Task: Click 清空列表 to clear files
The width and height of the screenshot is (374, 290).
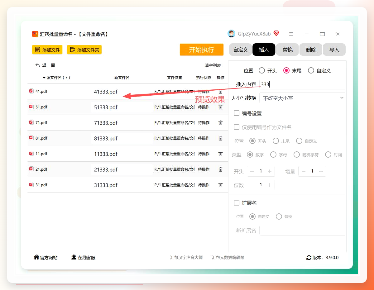Action: point(213,65)
